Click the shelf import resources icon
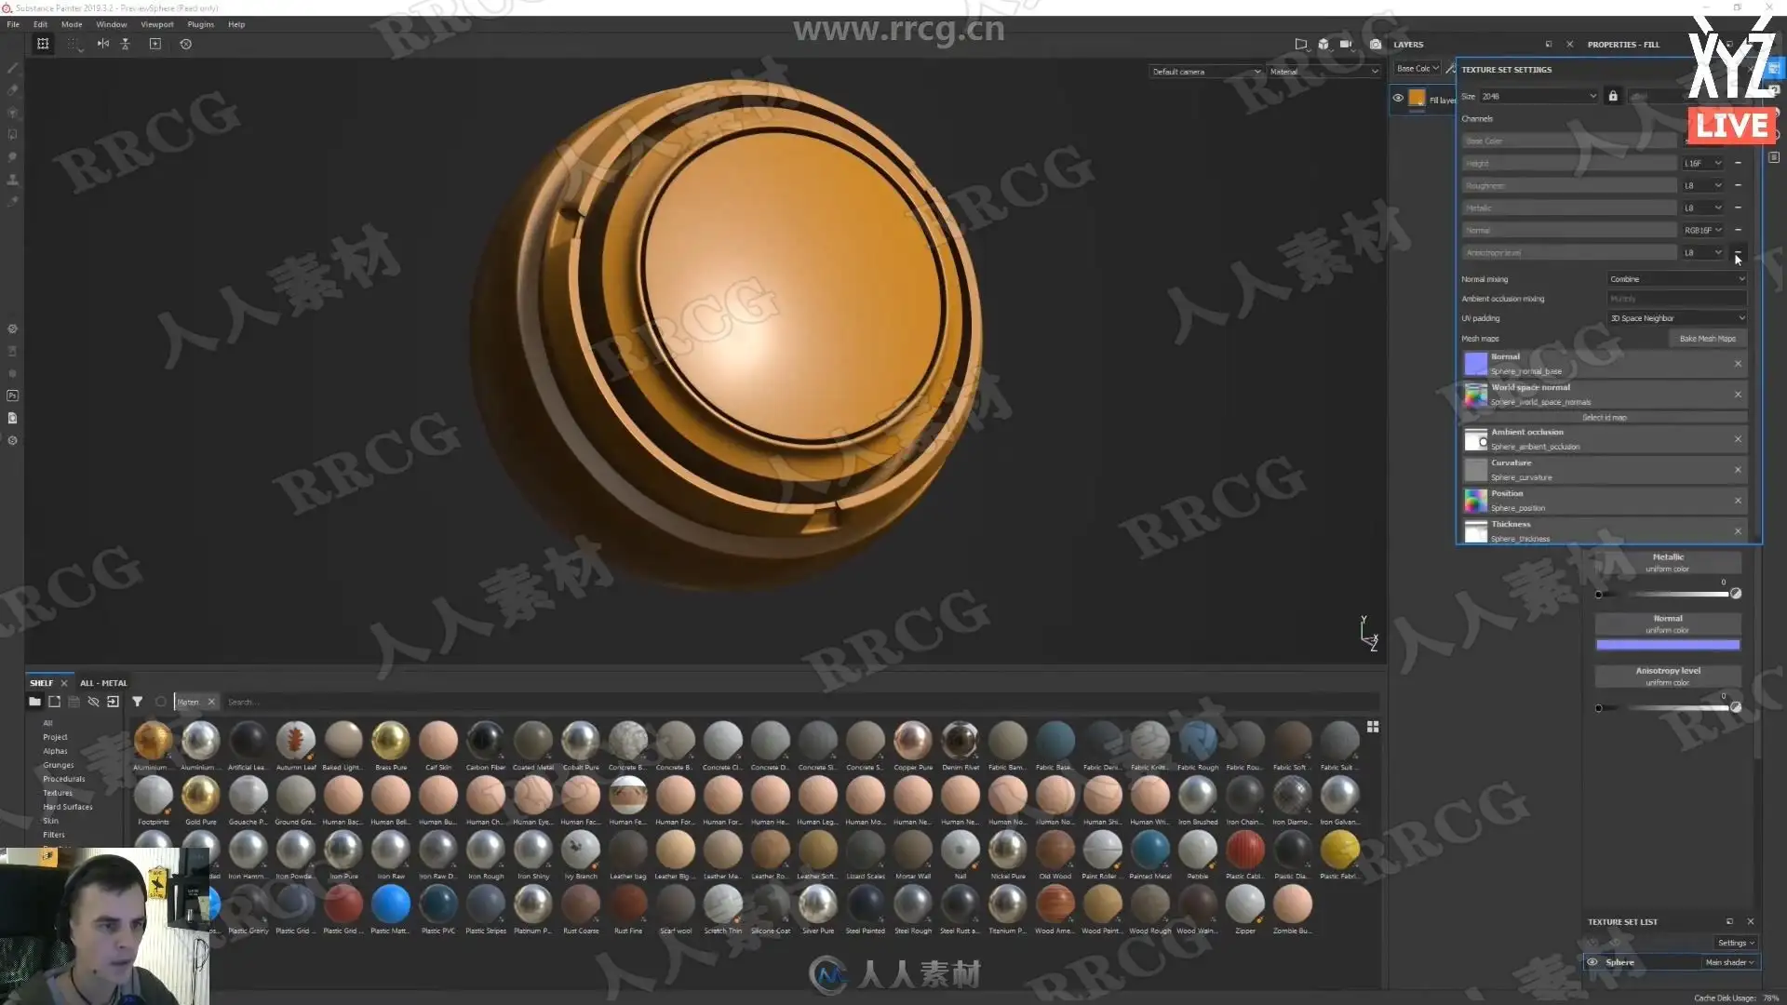Image resolution: width=1787 pixels, height=1005 pixels. point(113,702)
